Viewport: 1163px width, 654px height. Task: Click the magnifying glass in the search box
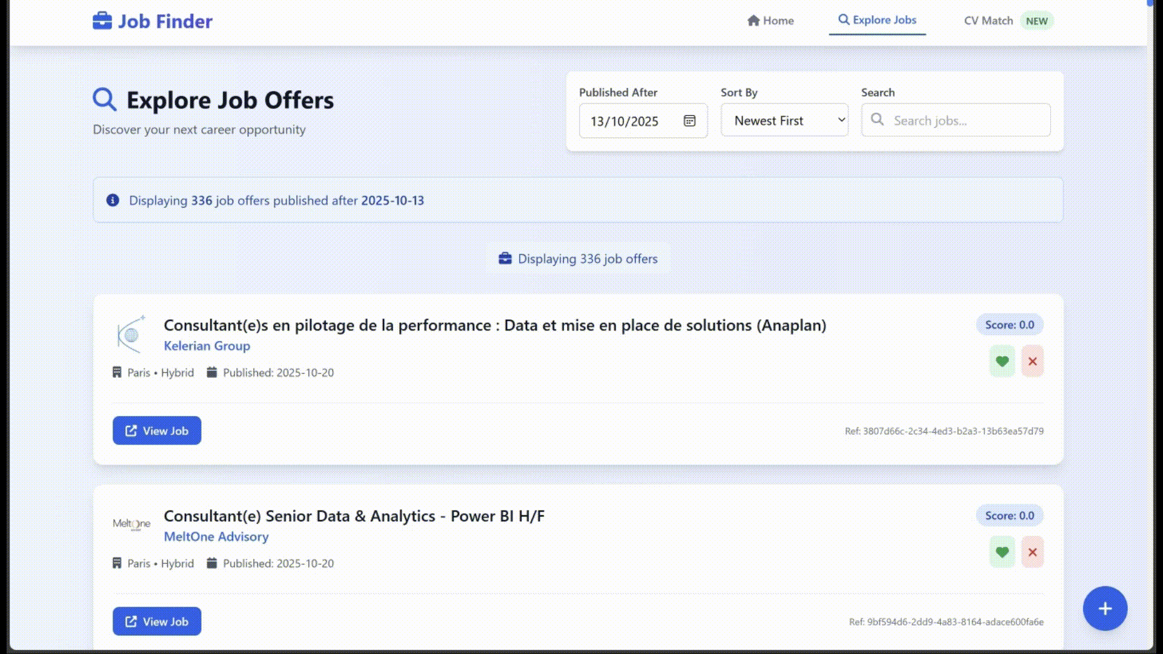tap(878, 120)
